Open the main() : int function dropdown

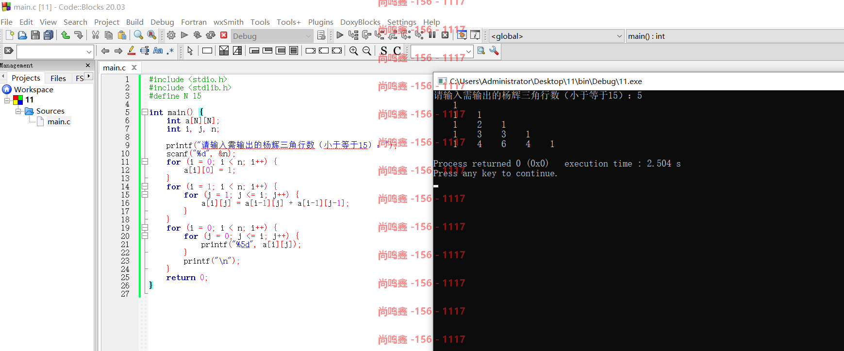pyautogui.click(x=735, y=36)
